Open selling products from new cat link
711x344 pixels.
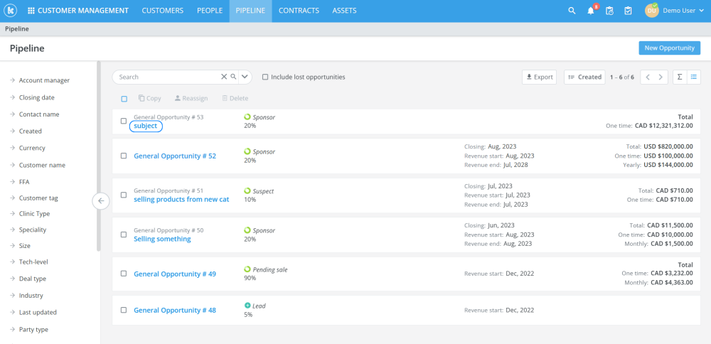[x=181, y=200]
